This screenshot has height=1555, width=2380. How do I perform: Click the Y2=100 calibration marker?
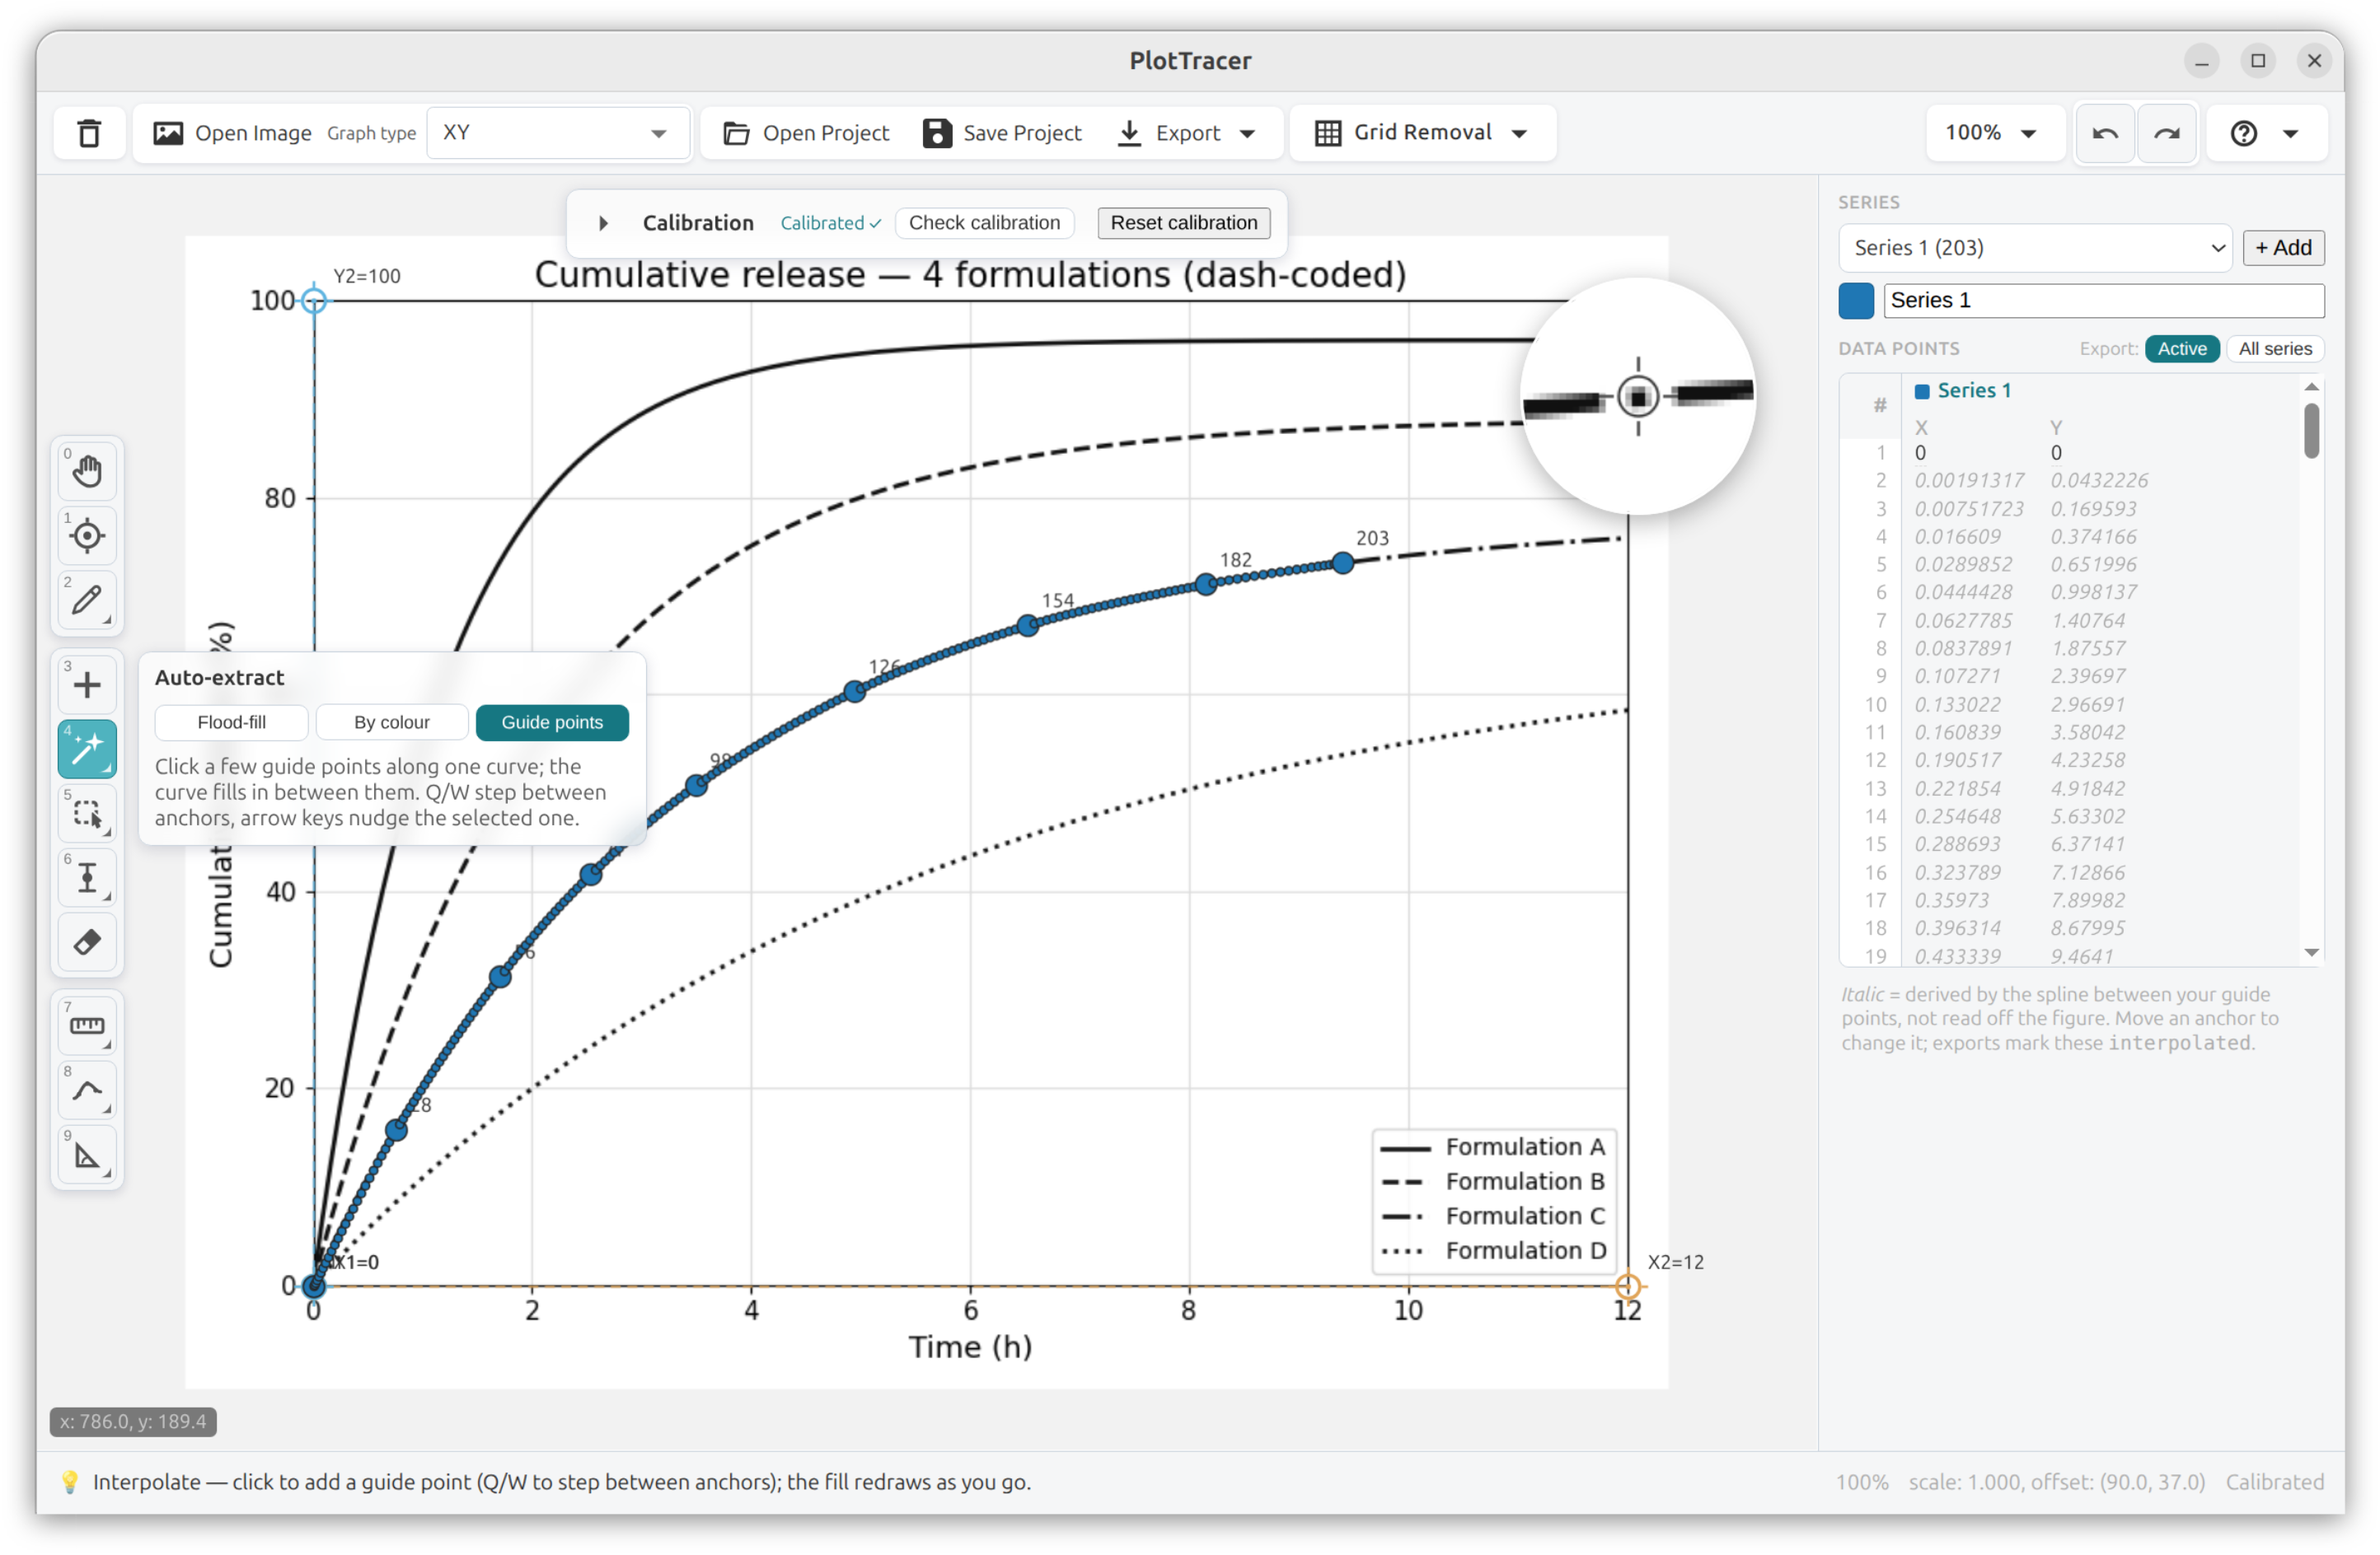coord(314,300)
